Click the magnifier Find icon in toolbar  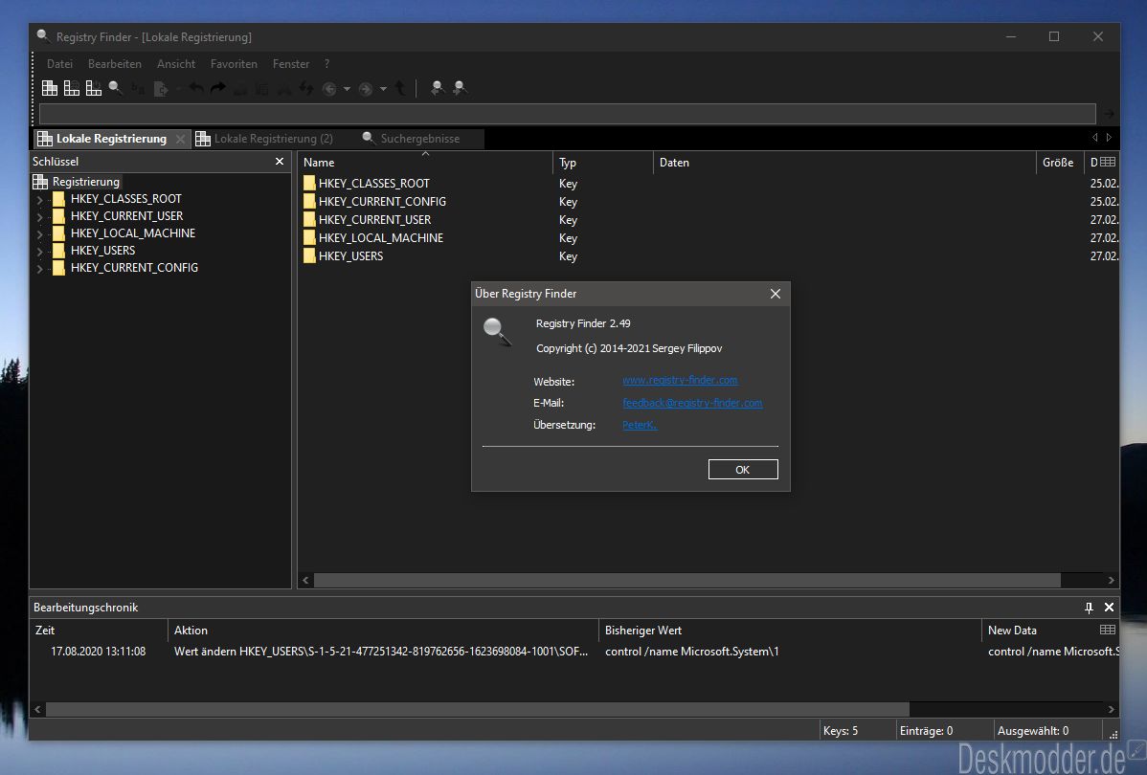pyautogui.click(x=116, y=88)
